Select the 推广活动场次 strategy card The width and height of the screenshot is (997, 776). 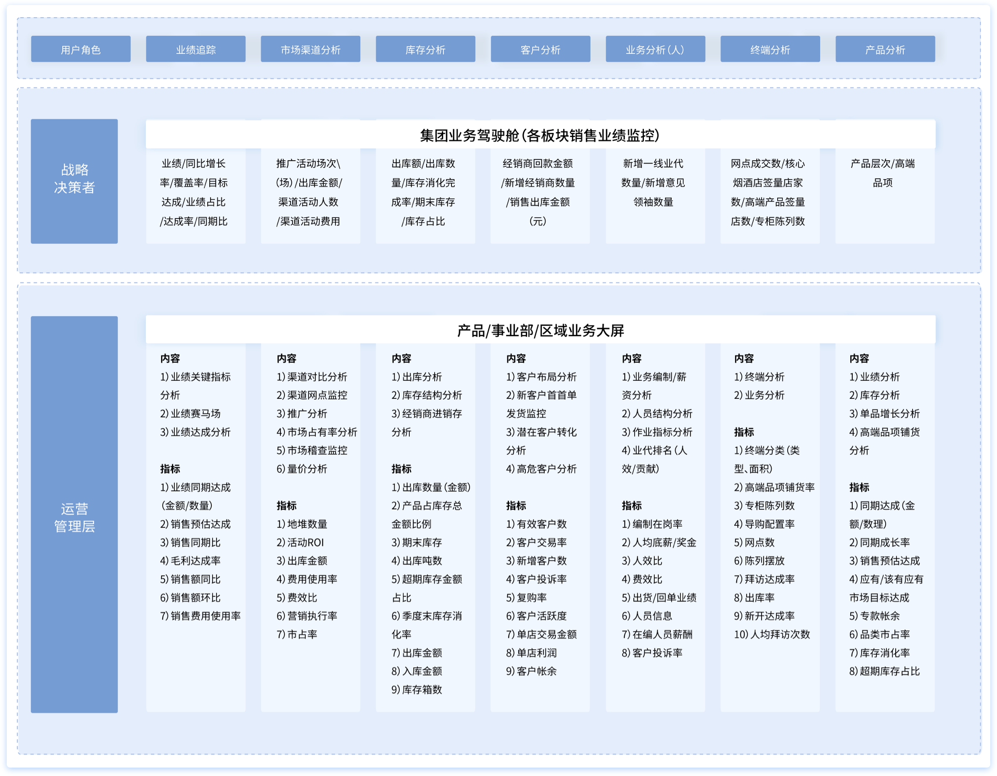point(309,192)
